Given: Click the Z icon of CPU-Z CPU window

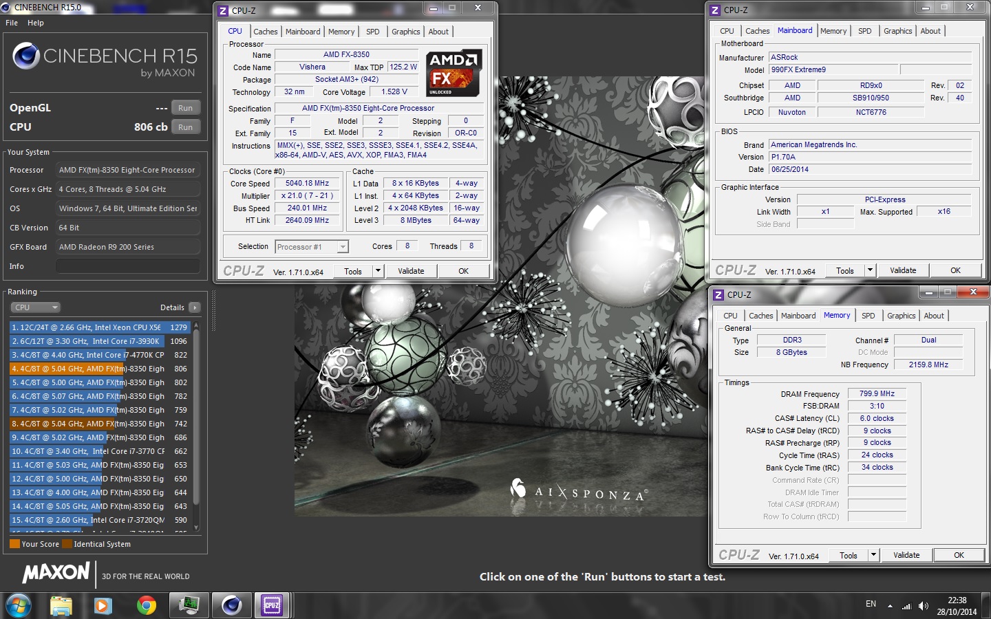Looking at the screenshot, I should tap(224, 10).
